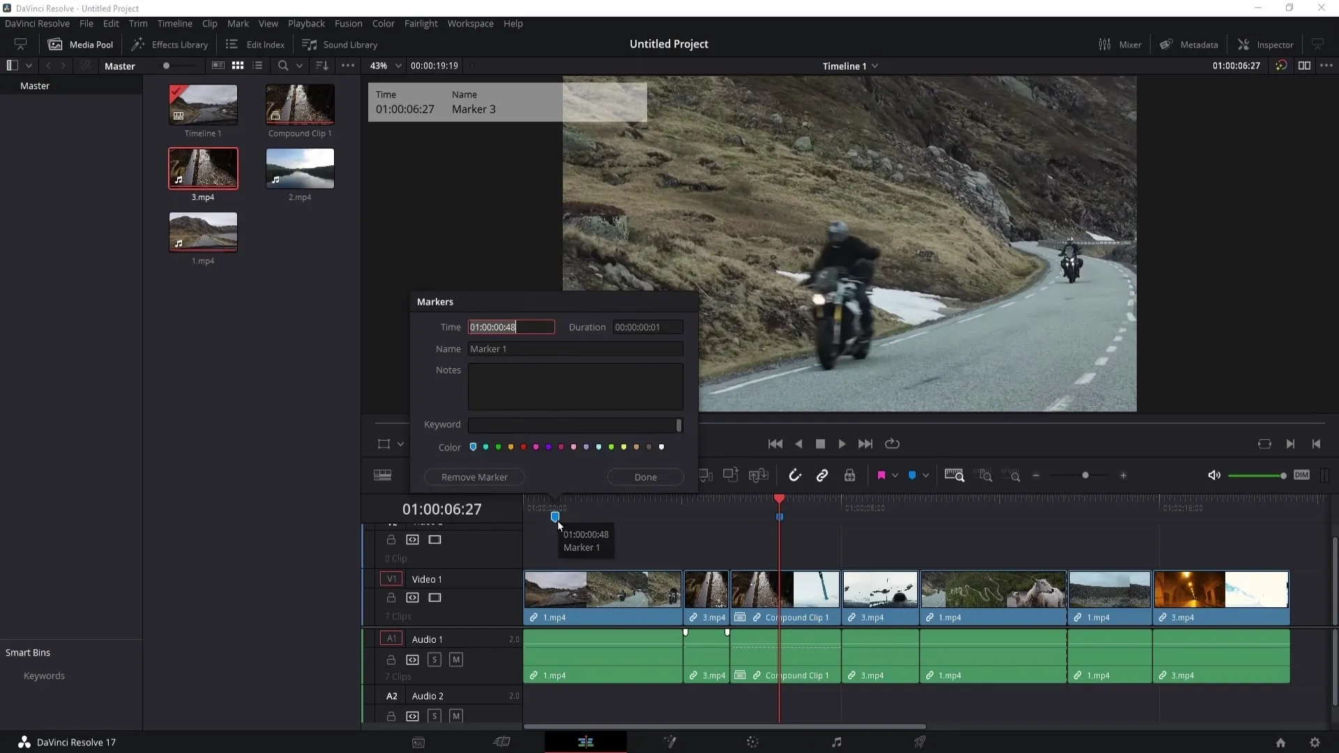This screenshot has height=753, width=1339.
Task: Open search filter dropdown arrow in media pool
Action: [299, 66]
